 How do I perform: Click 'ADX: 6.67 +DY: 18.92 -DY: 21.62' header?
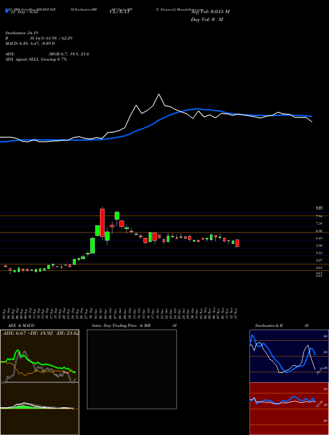tap(41, 333)
